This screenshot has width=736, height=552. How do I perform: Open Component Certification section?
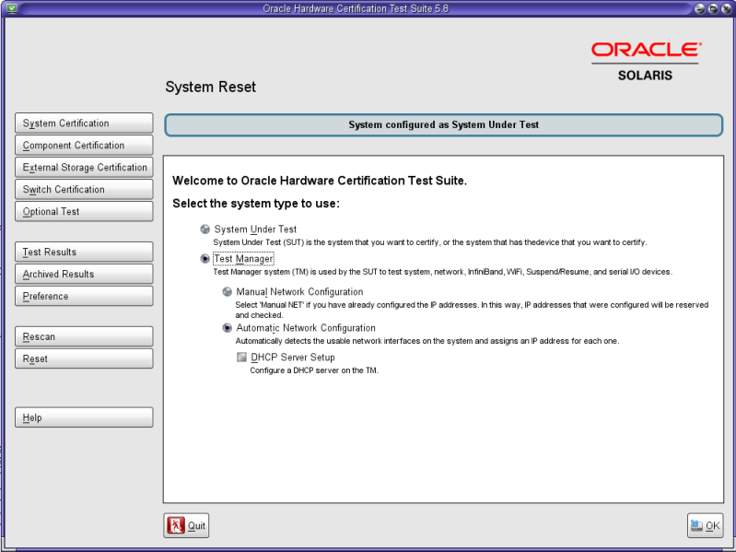(84, 145)
